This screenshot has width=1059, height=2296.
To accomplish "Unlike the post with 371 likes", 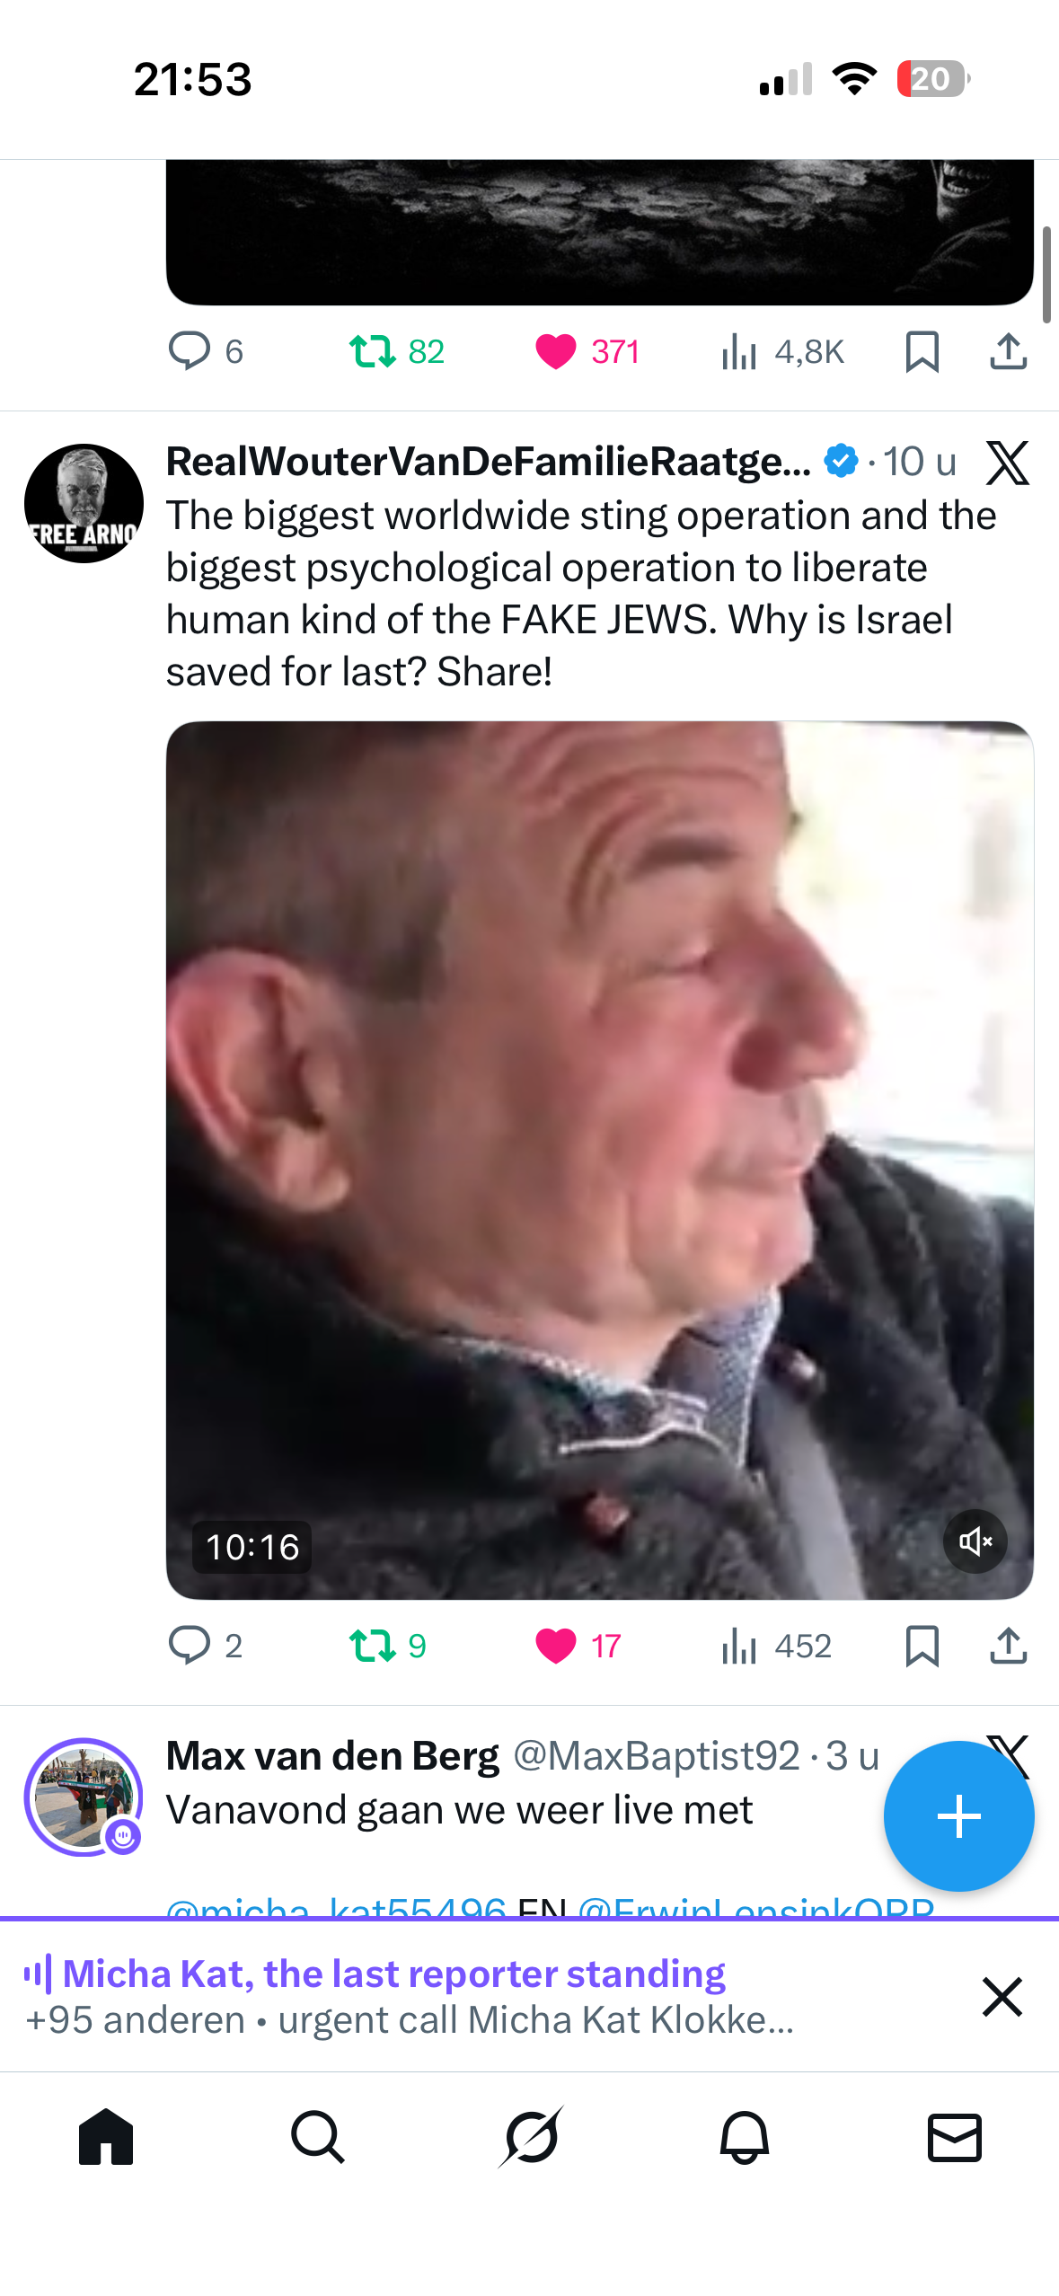I will click(x=587, y=351).
